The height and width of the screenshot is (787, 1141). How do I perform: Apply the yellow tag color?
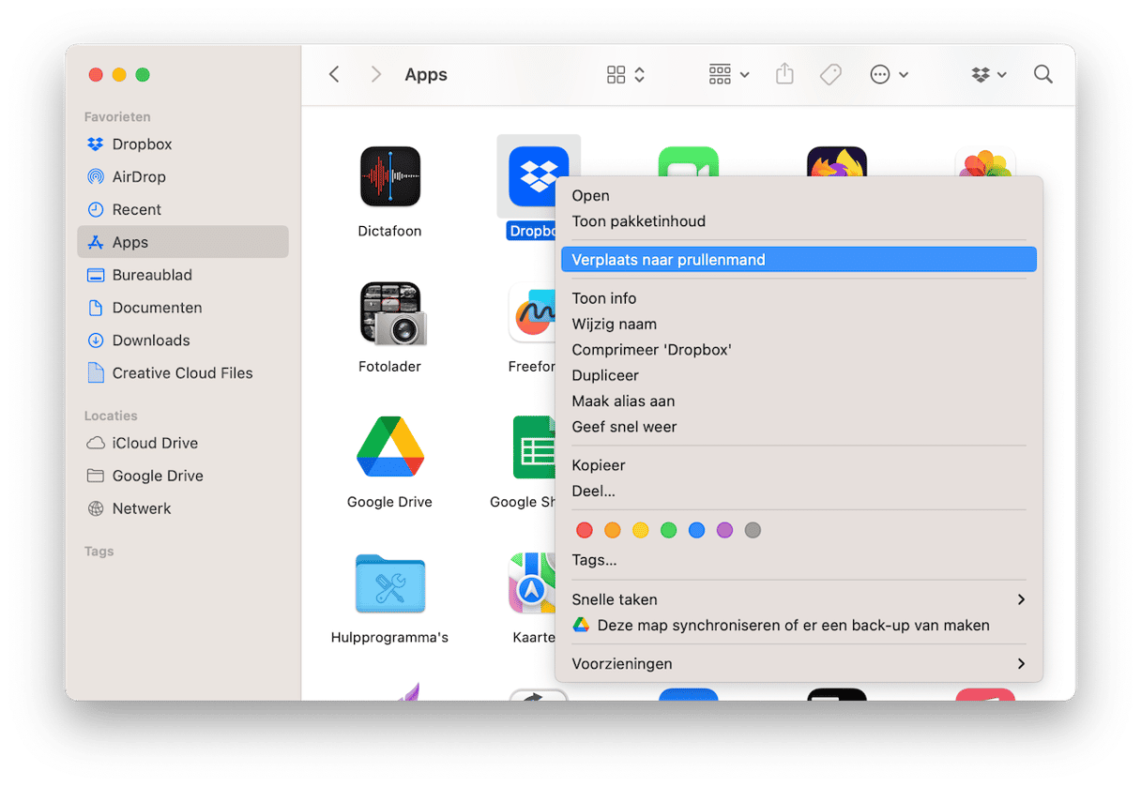(641, 530)
